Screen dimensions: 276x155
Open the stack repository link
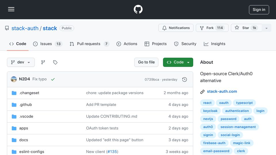pyautogui.click(x=50, y=28)
